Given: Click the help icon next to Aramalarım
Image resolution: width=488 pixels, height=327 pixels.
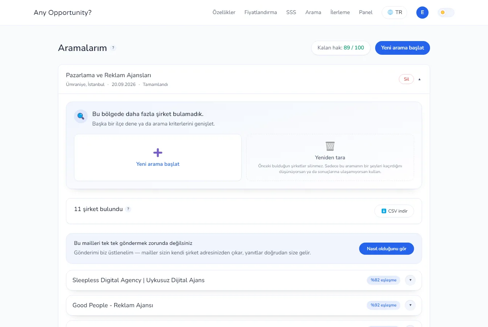Looking at the screenshot, I should 113,48.
